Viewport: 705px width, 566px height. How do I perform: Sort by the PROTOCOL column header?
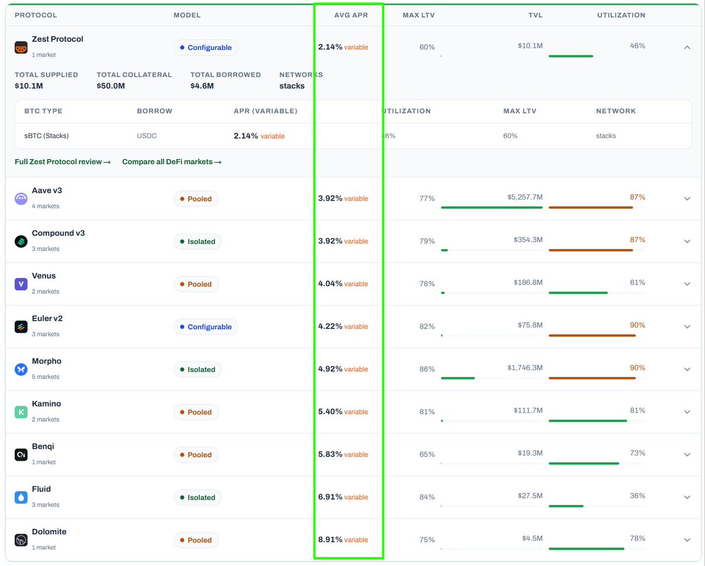point(36,15)
